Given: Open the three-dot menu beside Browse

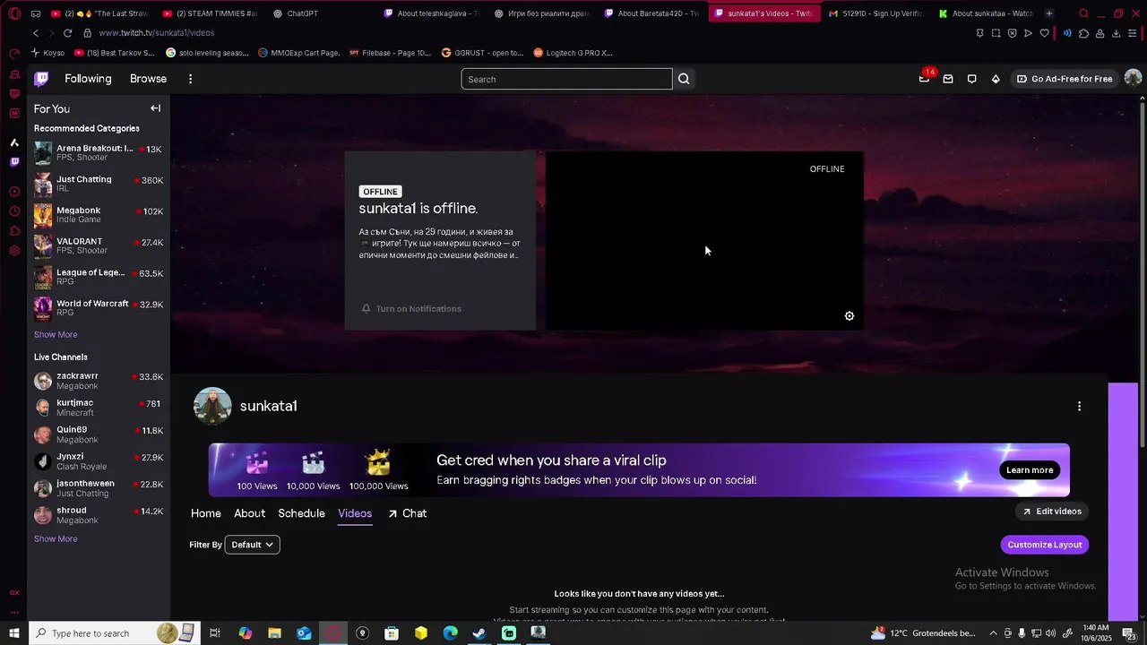Looking at the screenshot, I should pyautogui.click(x=190, y=79).
